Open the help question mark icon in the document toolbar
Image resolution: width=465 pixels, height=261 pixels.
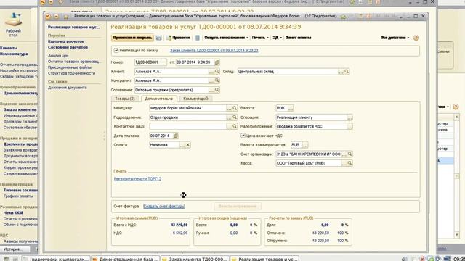(x=416, y=38)
